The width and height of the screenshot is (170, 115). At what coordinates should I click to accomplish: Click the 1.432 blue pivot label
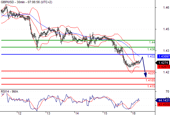pyautogui.click(x=151, y=56)
